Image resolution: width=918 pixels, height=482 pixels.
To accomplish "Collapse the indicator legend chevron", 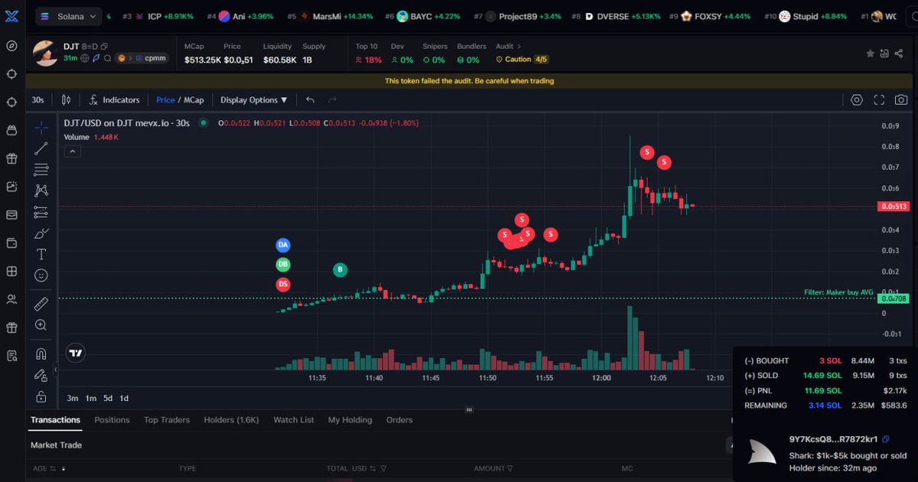I will (72, 151).
